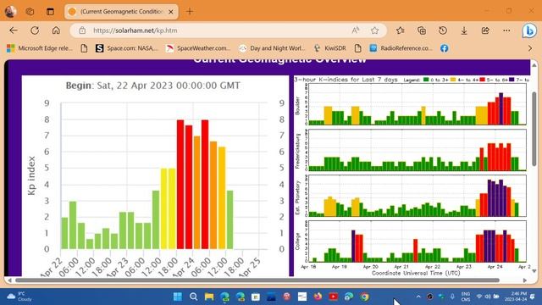Open taskbar Search
This screenshot has width=542, height=305.
click(x=194, y=297)
